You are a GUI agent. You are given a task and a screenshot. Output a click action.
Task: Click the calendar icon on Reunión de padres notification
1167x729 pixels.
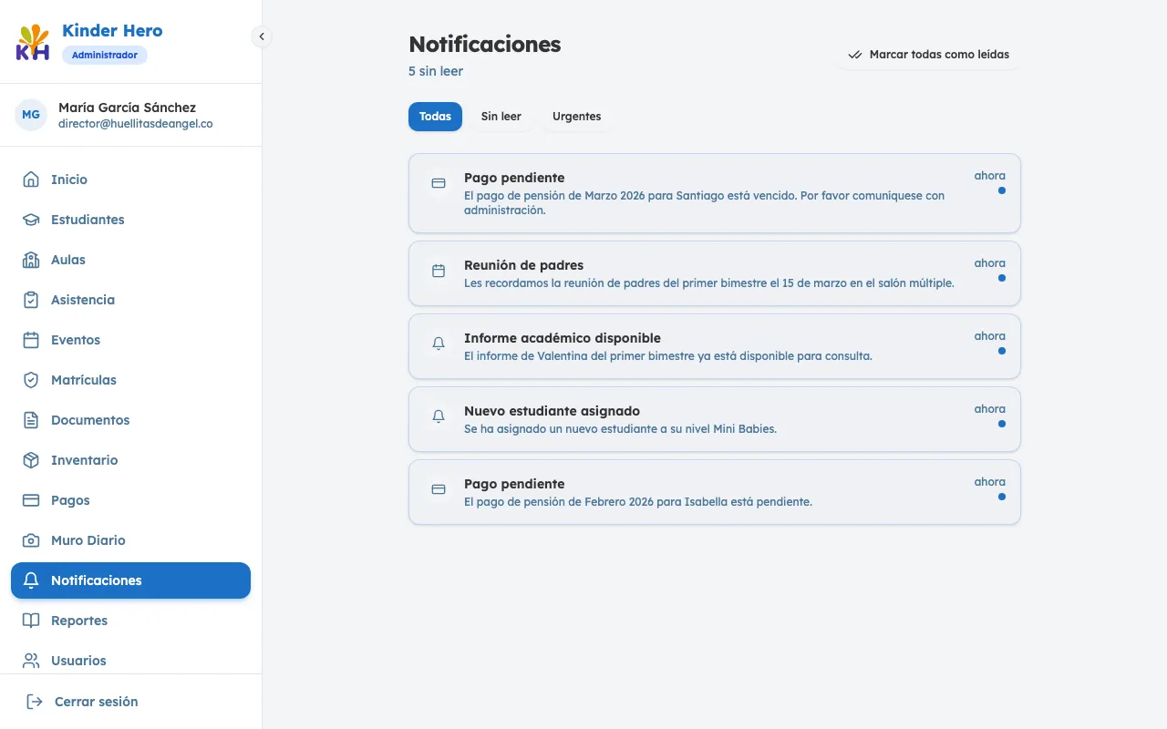click(x=438, y=271)
